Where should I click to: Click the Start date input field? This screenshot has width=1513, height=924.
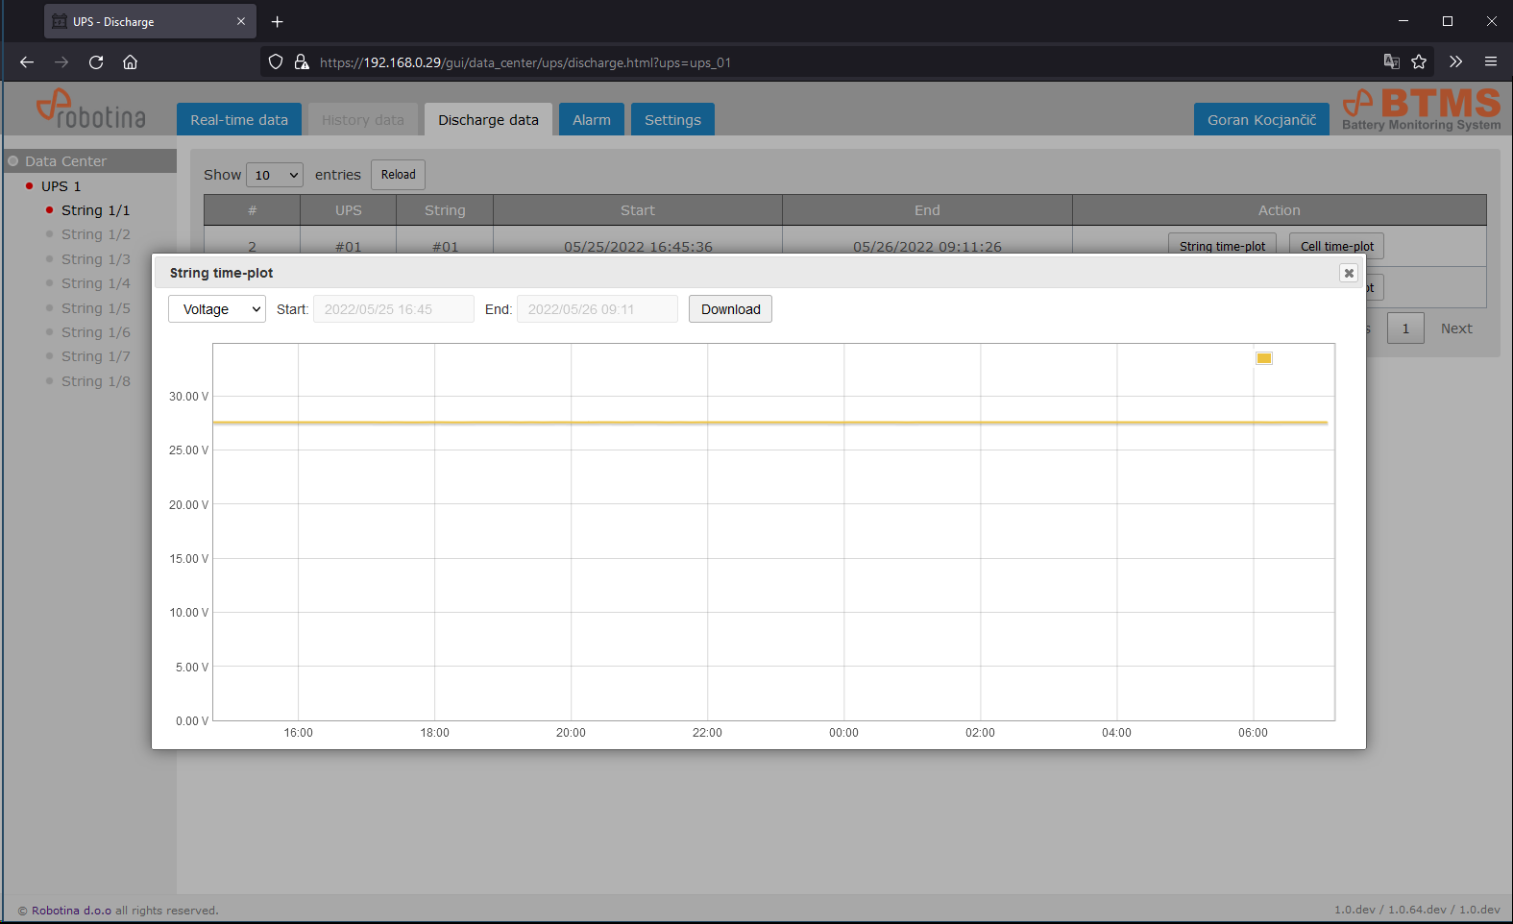[393, 309]
